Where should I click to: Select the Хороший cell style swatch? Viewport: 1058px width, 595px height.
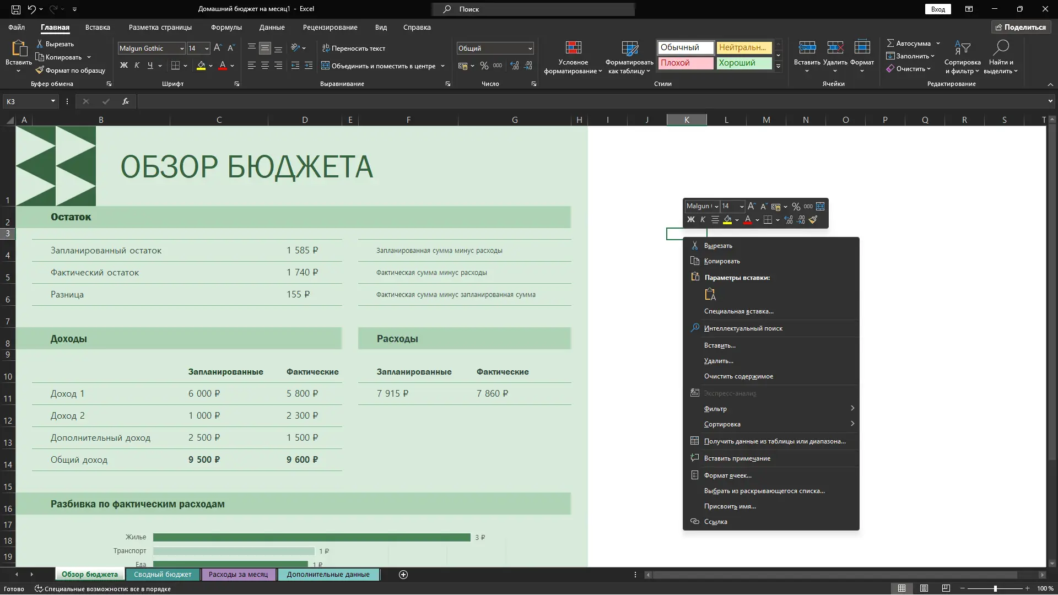pos(743,63)
